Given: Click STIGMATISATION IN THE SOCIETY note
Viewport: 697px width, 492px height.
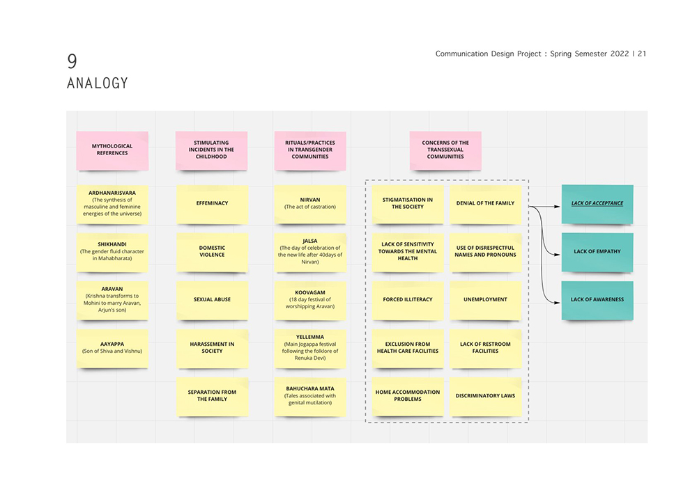Looking at the screenshot, I should click(408, 204).
